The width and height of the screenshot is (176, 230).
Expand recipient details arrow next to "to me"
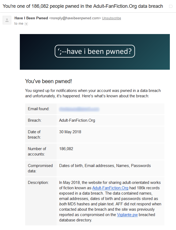26,24
